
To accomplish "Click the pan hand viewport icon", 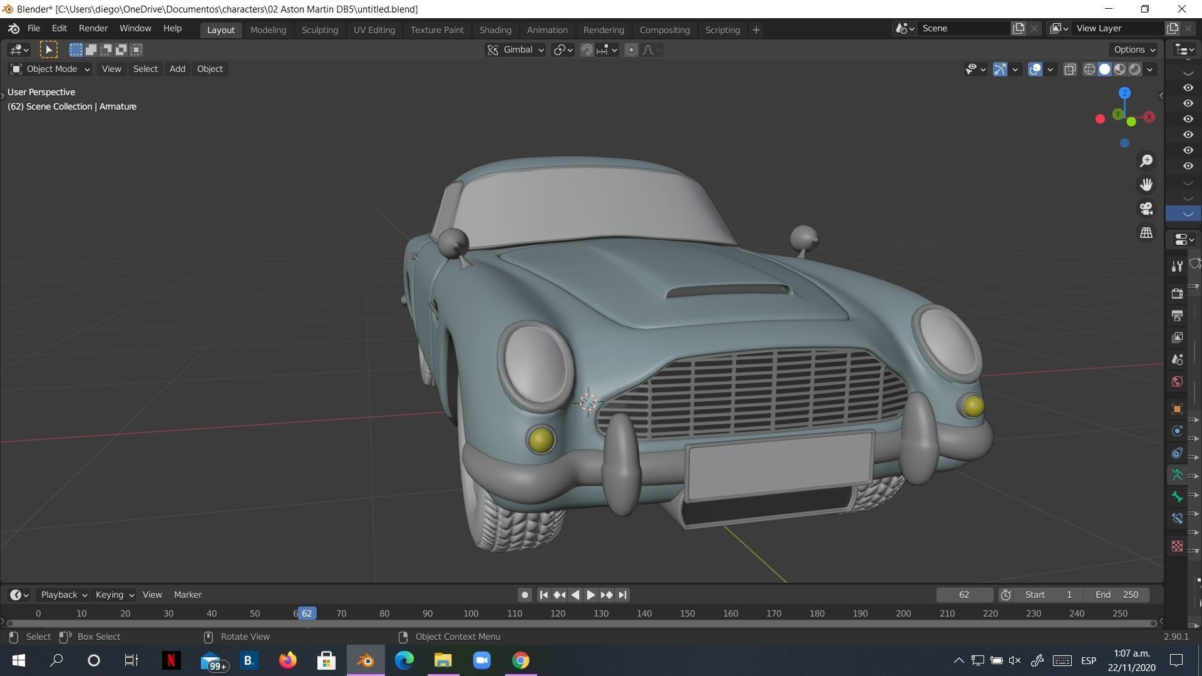I will pos(1146,185).
